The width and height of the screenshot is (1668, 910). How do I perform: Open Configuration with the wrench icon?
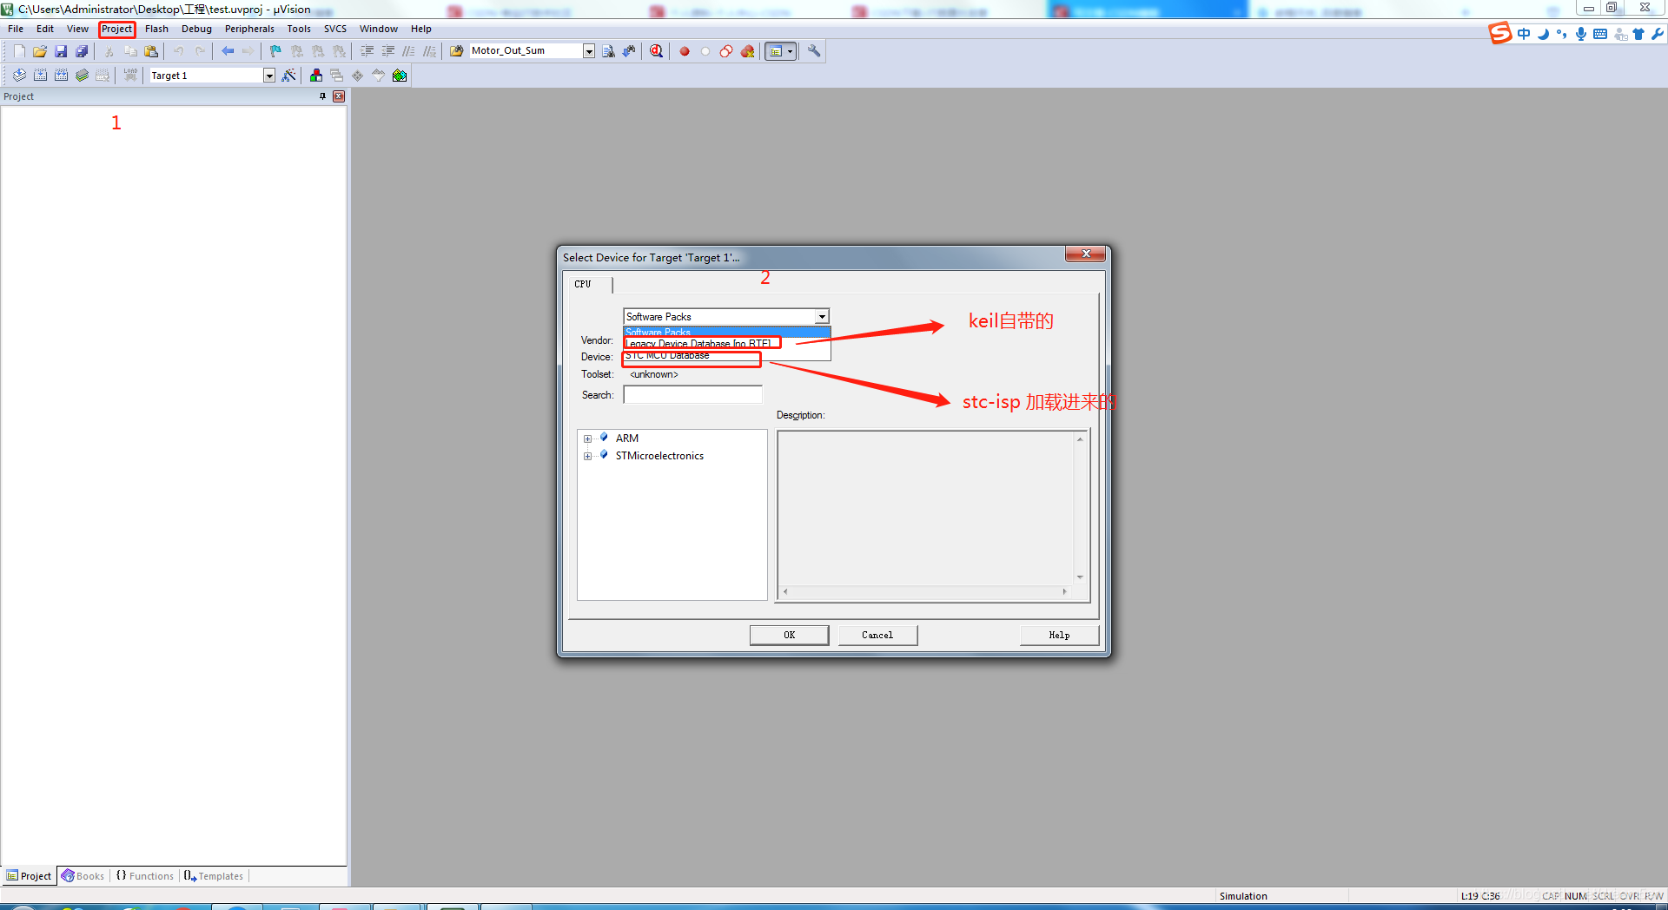814,51
